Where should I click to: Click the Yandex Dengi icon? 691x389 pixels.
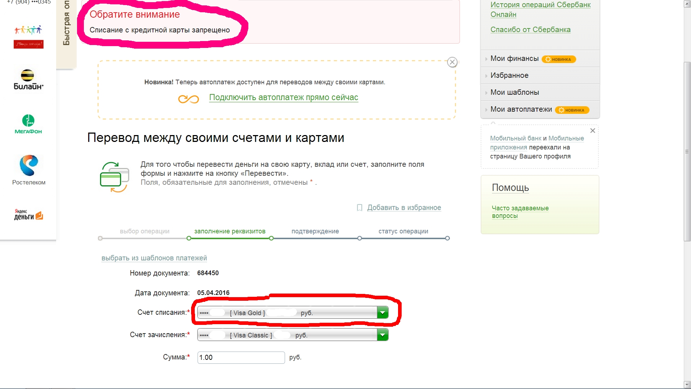[28, 215]
